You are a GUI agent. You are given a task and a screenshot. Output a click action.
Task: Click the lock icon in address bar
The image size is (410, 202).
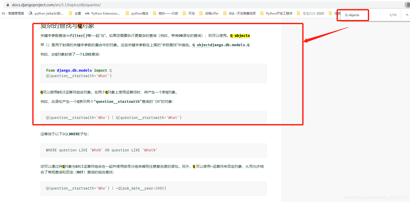click(8, 5)
